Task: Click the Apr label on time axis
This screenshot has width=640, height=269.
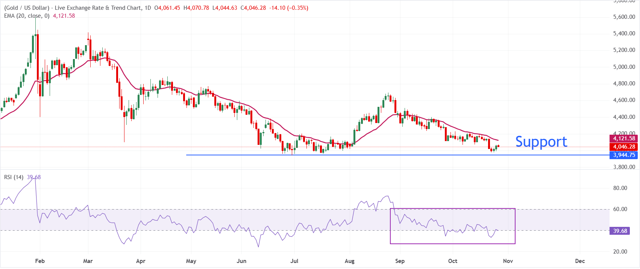Action: [141, 261]
